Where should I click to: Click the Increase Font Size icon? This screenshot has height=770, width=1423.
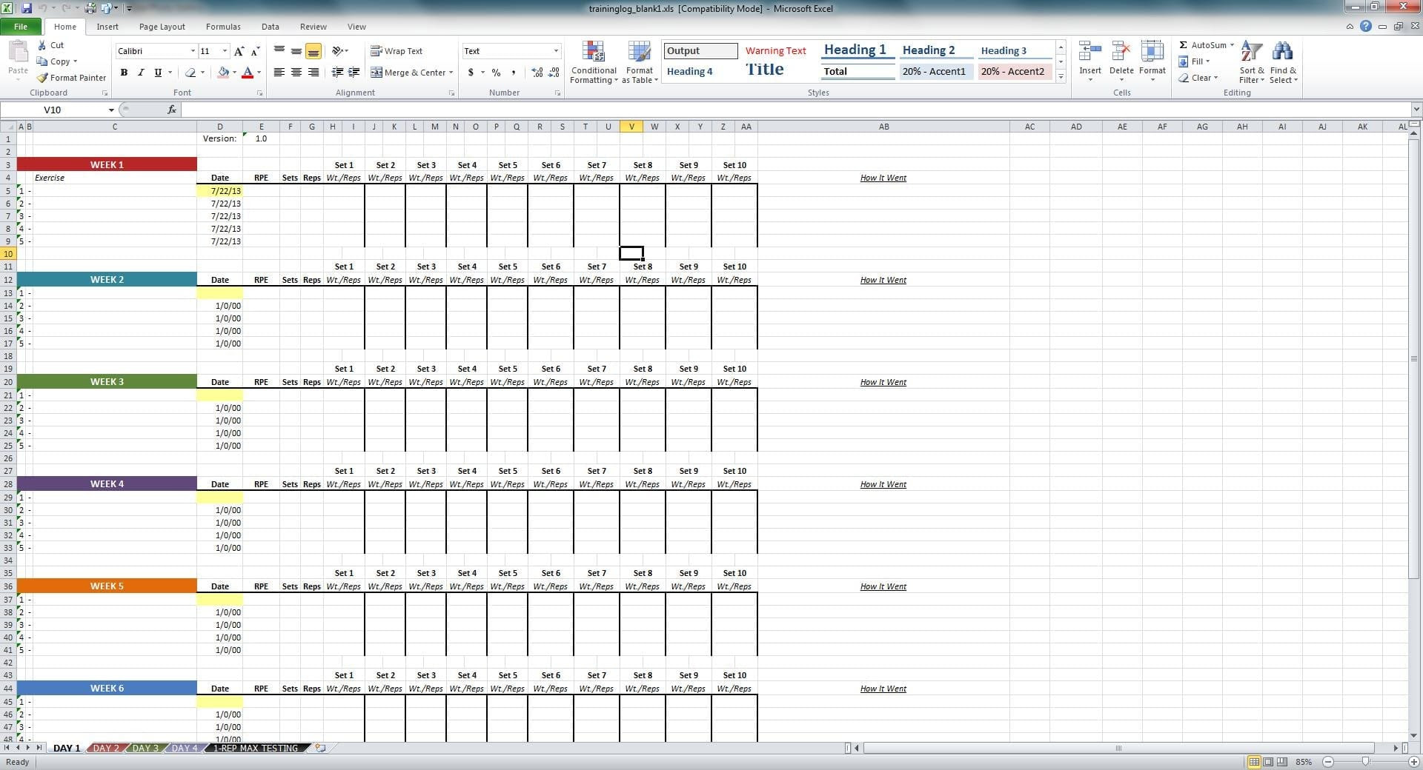tap(239, 51)
